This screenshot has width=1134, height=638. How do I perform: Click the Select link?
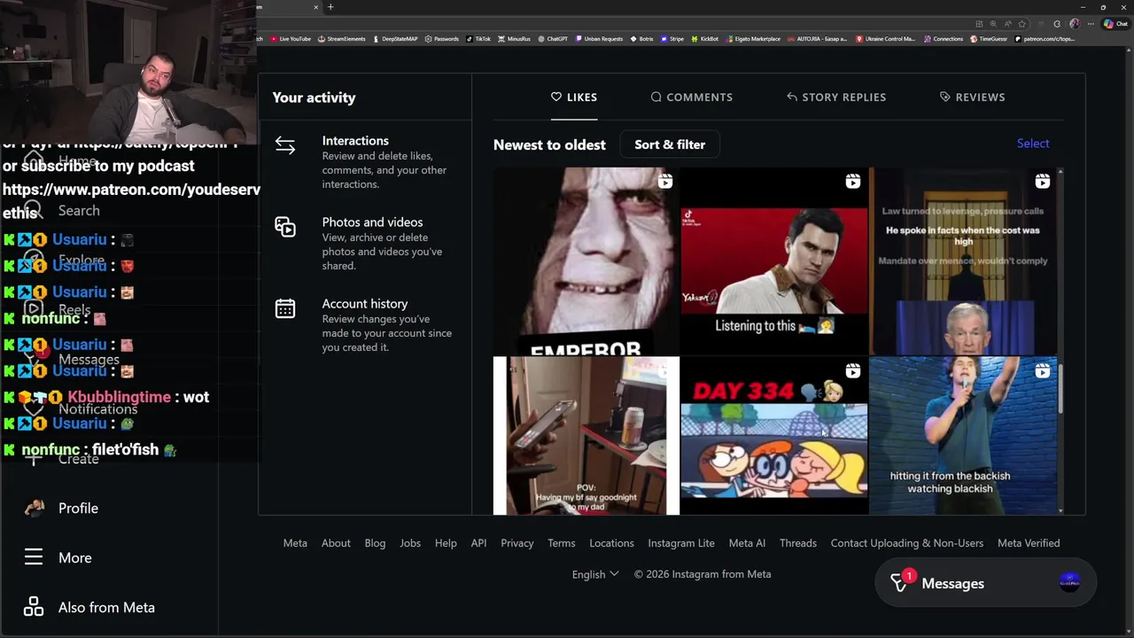(1033, 144)
